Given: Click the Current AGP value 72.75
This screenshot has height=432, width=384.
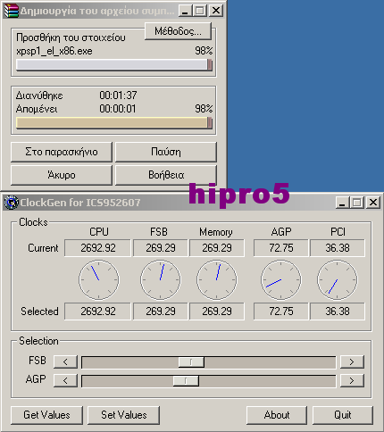Looking at the screenshot, I should point(281,248).
